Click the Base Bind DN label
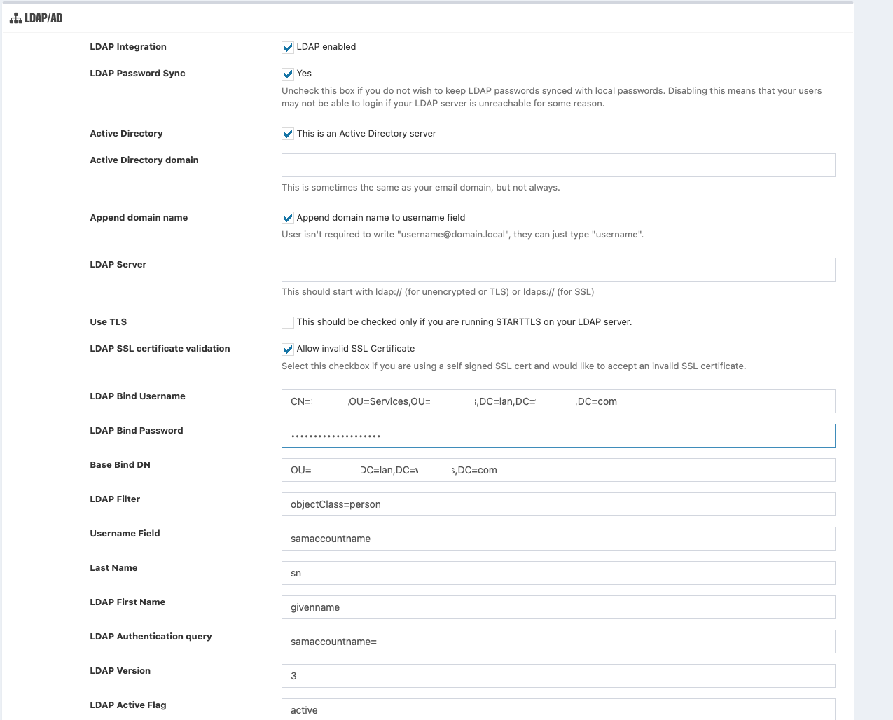 (120, 465)
